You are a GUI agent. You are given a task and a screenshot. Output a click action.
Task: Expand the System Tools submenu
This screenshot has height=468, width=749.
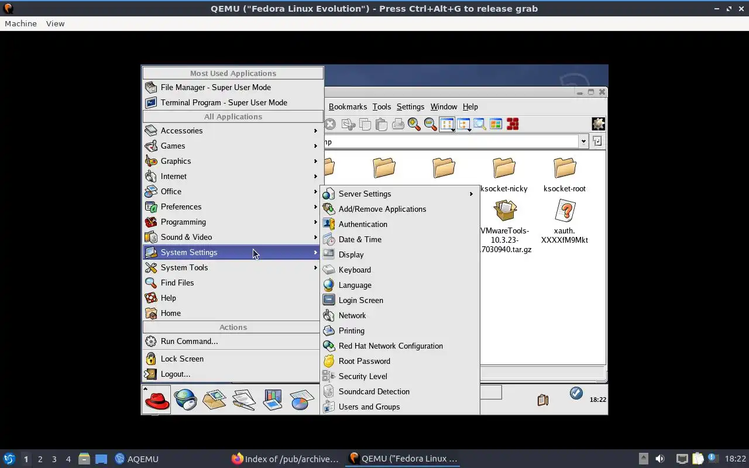pos(232,267)
